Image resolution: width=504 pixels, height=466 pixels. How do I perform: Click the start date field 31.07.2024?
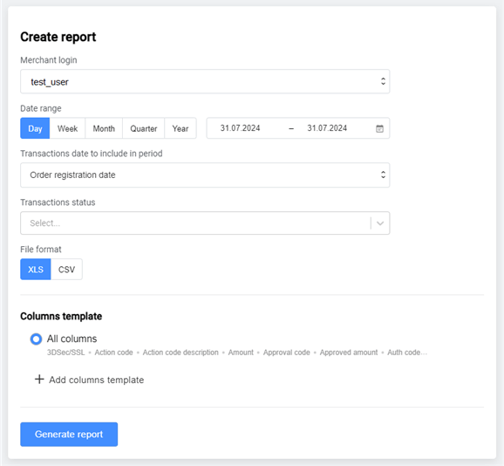pyautogui.click(x=240, y=128)
